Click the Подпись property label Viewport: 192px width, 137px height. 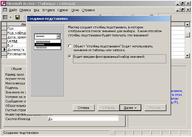coord(12,88)
